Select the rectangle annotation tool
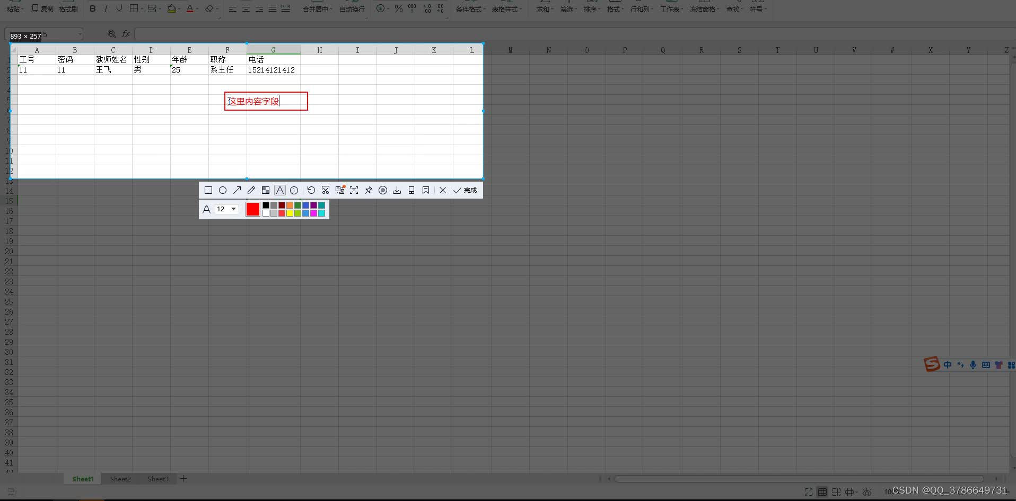This screenshot has width=1016, height=501. 208,190
